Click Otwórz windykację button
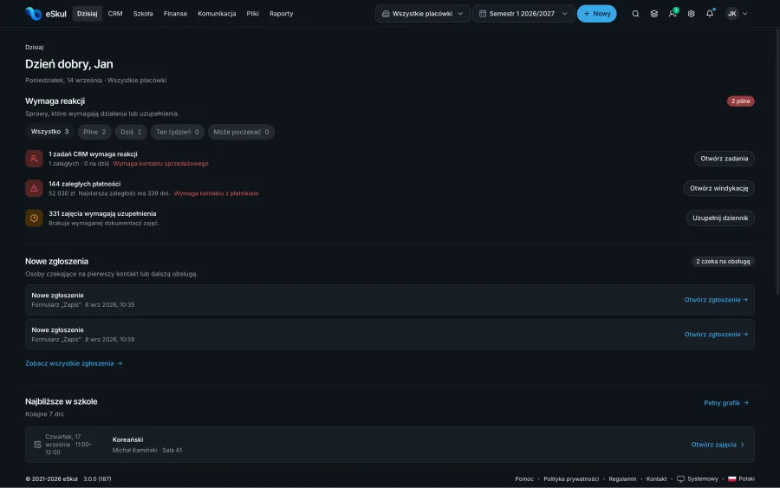This screenshot has height=488, width=780. coord(718,188)
